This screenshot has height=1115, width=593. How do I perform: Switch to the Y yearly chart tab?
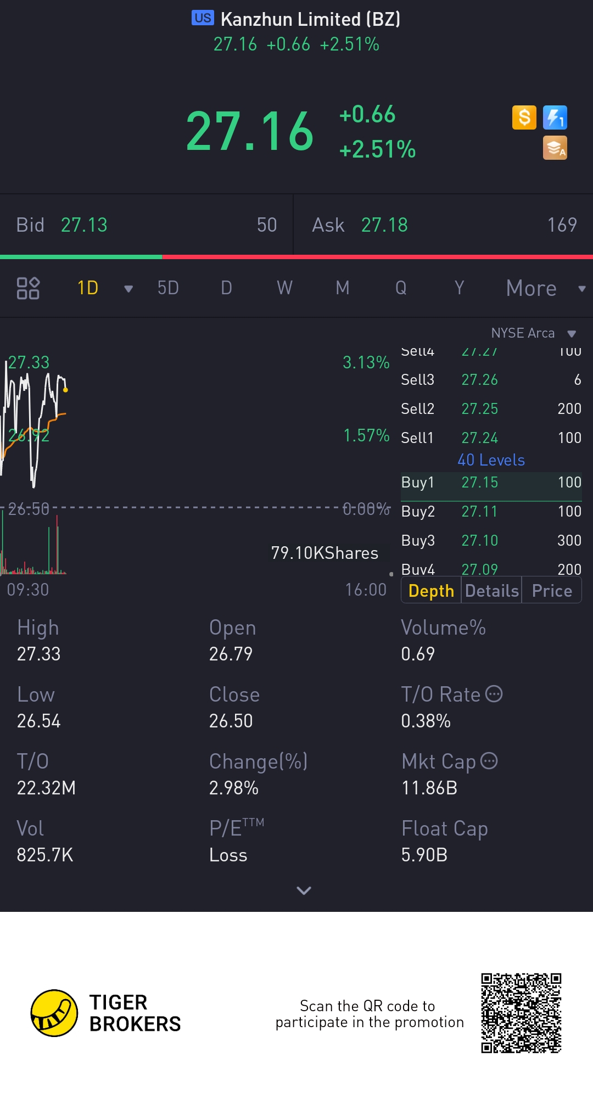pyautogui.click(x=459, y=288)
